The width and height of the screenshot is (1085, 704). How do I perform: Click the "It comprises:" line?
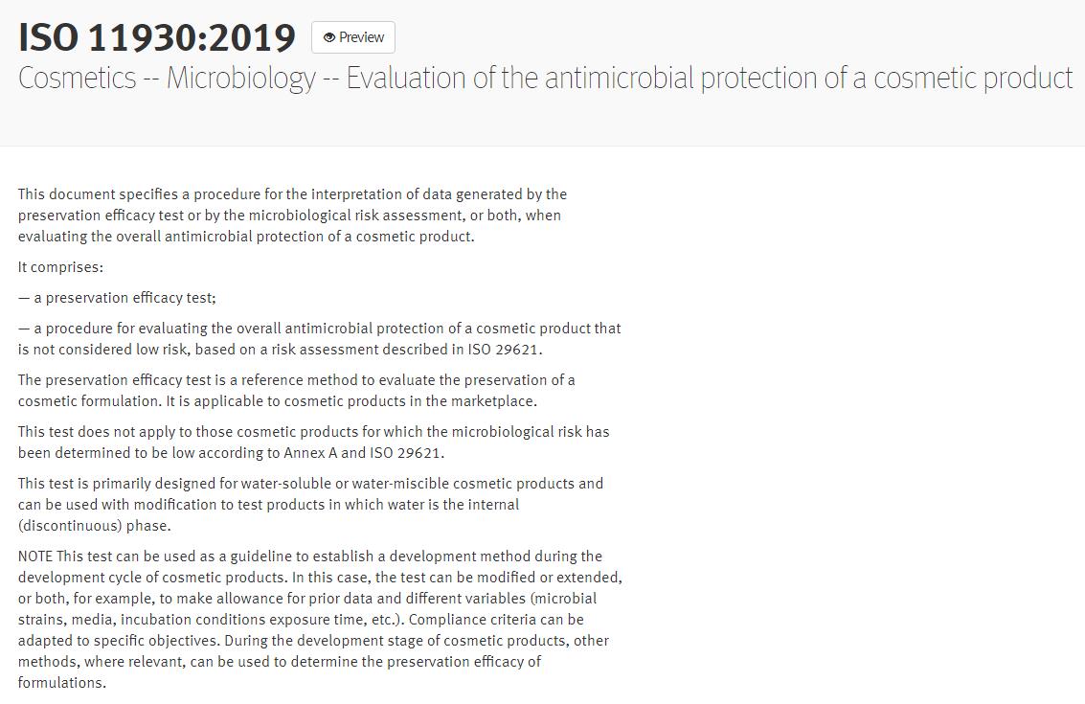click(60, 267)
